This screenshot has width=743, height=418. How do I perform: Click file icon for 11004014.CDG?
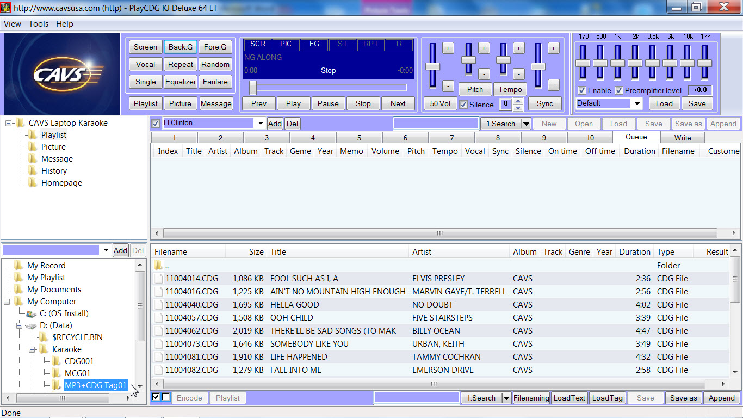click(158, 279)
